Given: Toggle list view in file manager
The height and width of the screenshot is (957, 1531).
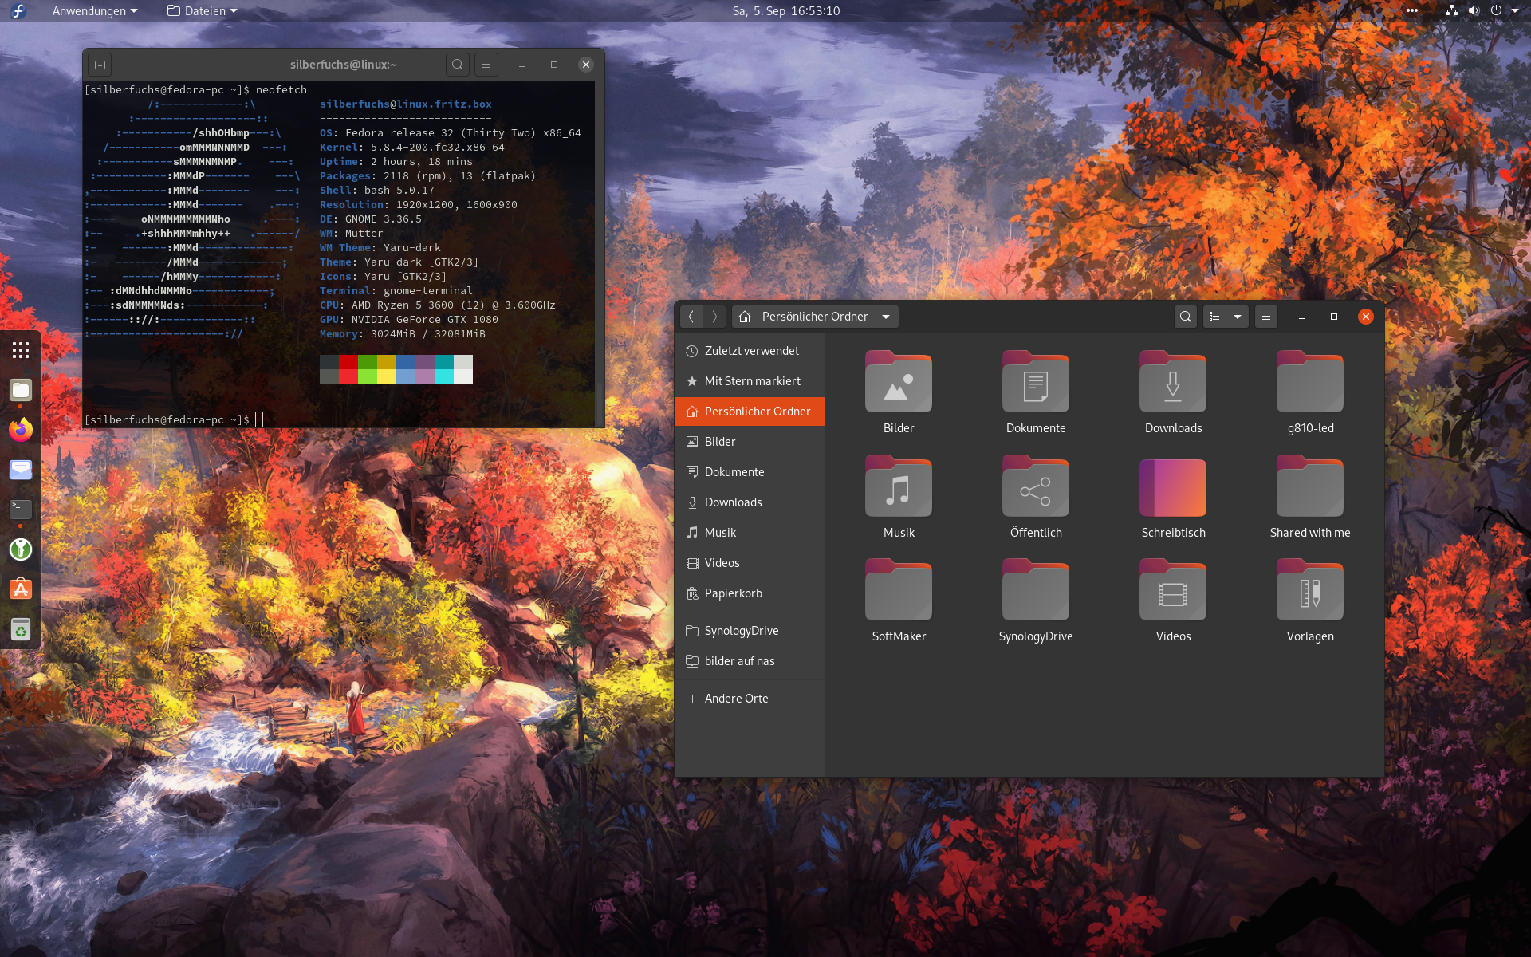Looking at the screenshot, I should click(1214, 317).
